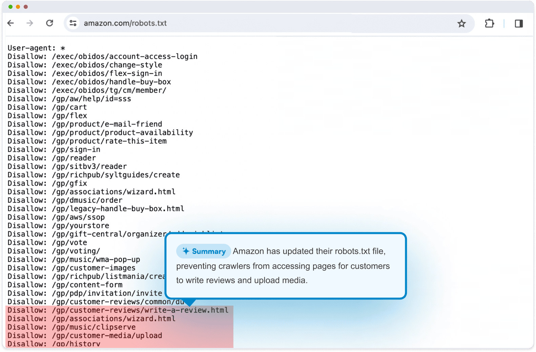This screenshot has width=536, height=352.
Task: Click the '/gp/gift-central/organizer' line
Action: tap(87, 234)
